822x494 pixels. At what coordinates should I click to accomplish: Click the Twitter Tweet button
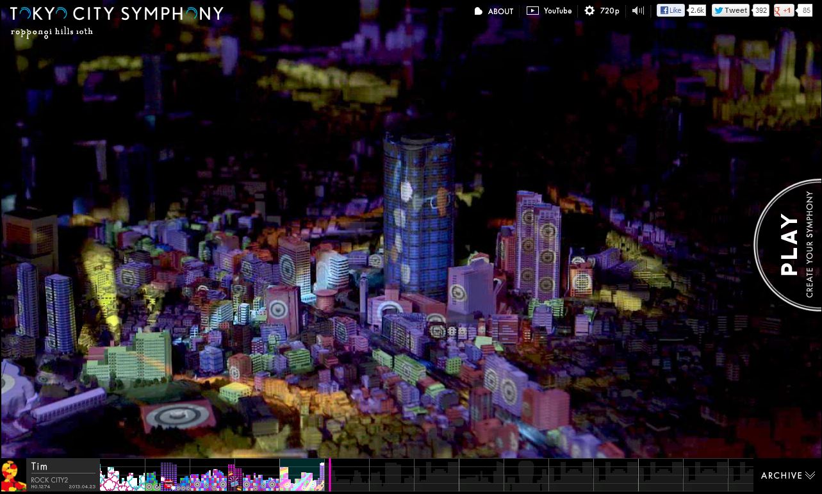730,10
